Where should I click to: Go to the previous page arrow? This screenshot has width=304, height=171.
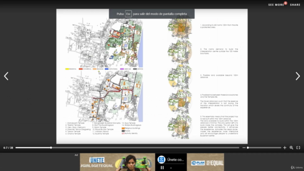pos(6,76)
